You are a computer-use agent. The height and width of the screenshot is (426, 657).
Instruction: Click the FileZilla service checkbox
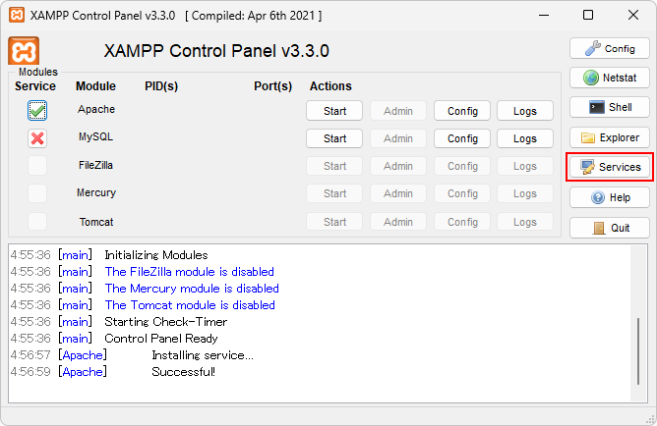coord(37,166)
